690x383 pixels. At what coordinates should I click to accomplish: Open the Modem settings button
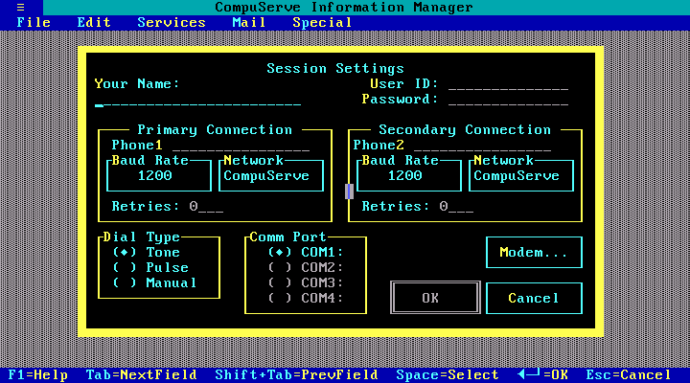534,253
